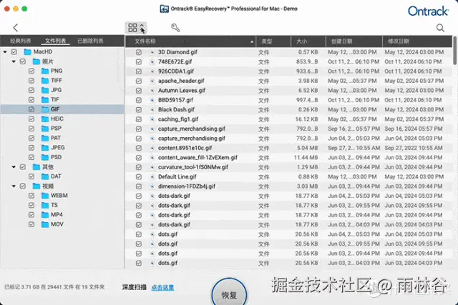
Task: Open the PNG folder icon
Action: tap(45, 71)
